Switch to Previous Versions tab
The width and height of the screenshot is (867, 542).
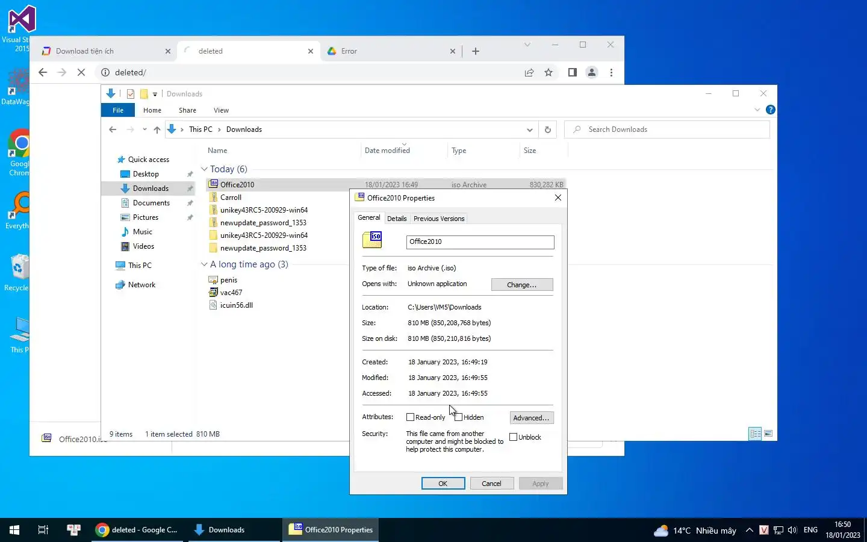pyautogui.click(x=439, y=219)
